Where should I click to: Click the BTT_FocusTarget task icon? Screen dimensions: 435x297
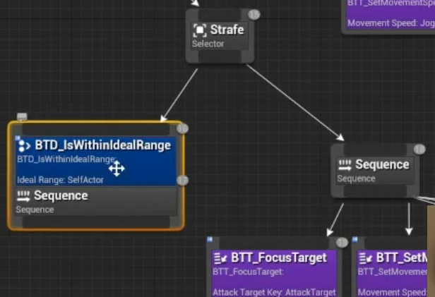[x=220, y=258]
